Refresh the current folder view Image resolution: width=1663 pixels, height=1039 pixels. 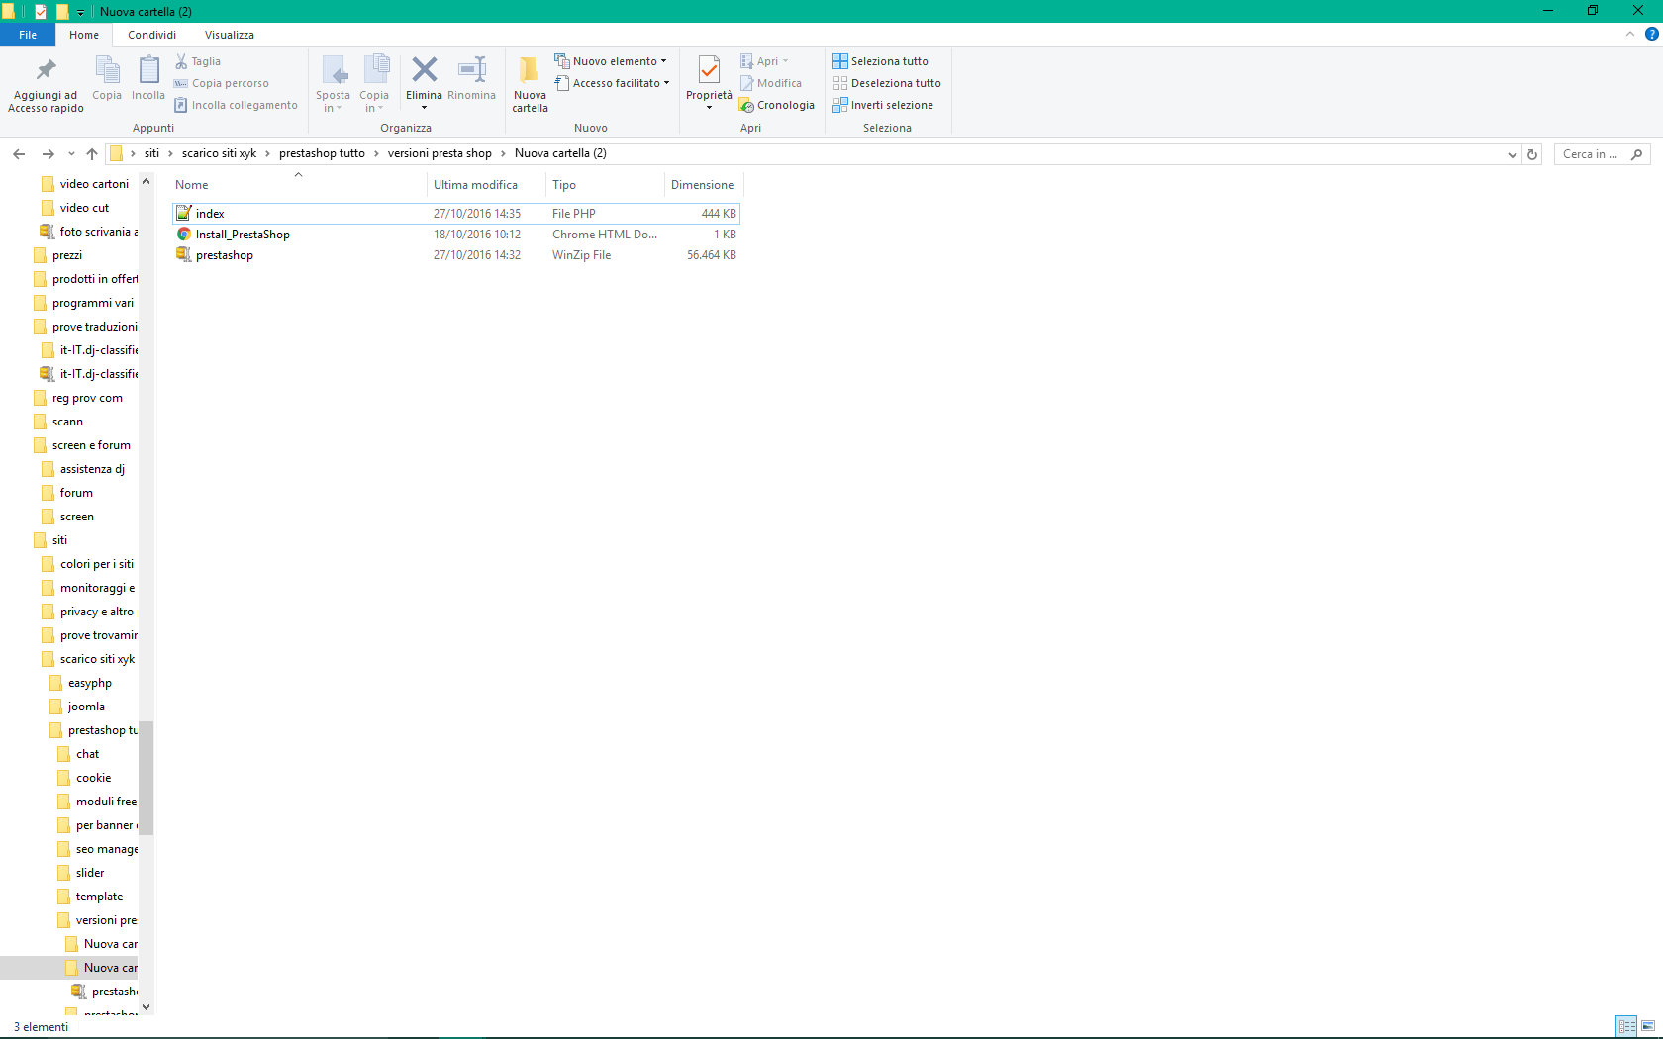pyautogui.click(x=1532, y=154)
